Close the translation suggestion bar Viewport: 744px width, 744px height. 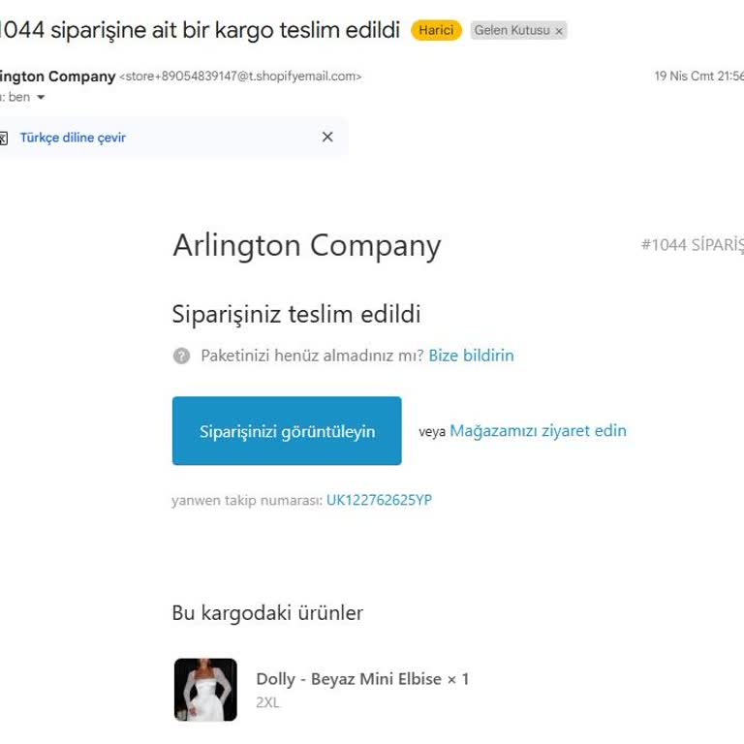coord(327,138)
